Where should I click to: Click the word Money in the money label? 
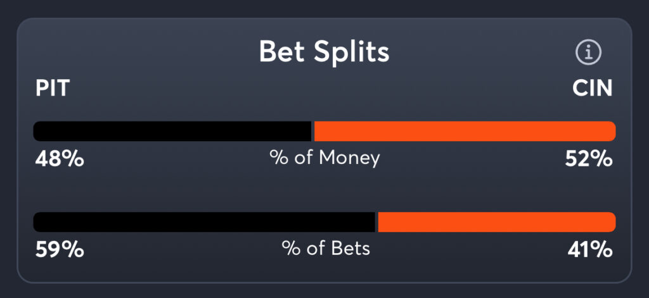pyautogui.click(x=350, y=158)
